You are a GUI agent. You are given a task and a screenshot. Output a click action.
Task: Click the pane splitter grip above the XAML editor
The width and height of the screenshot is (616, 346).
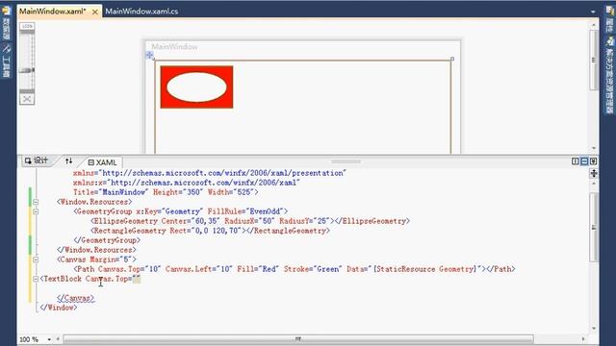tap(346, 161)
